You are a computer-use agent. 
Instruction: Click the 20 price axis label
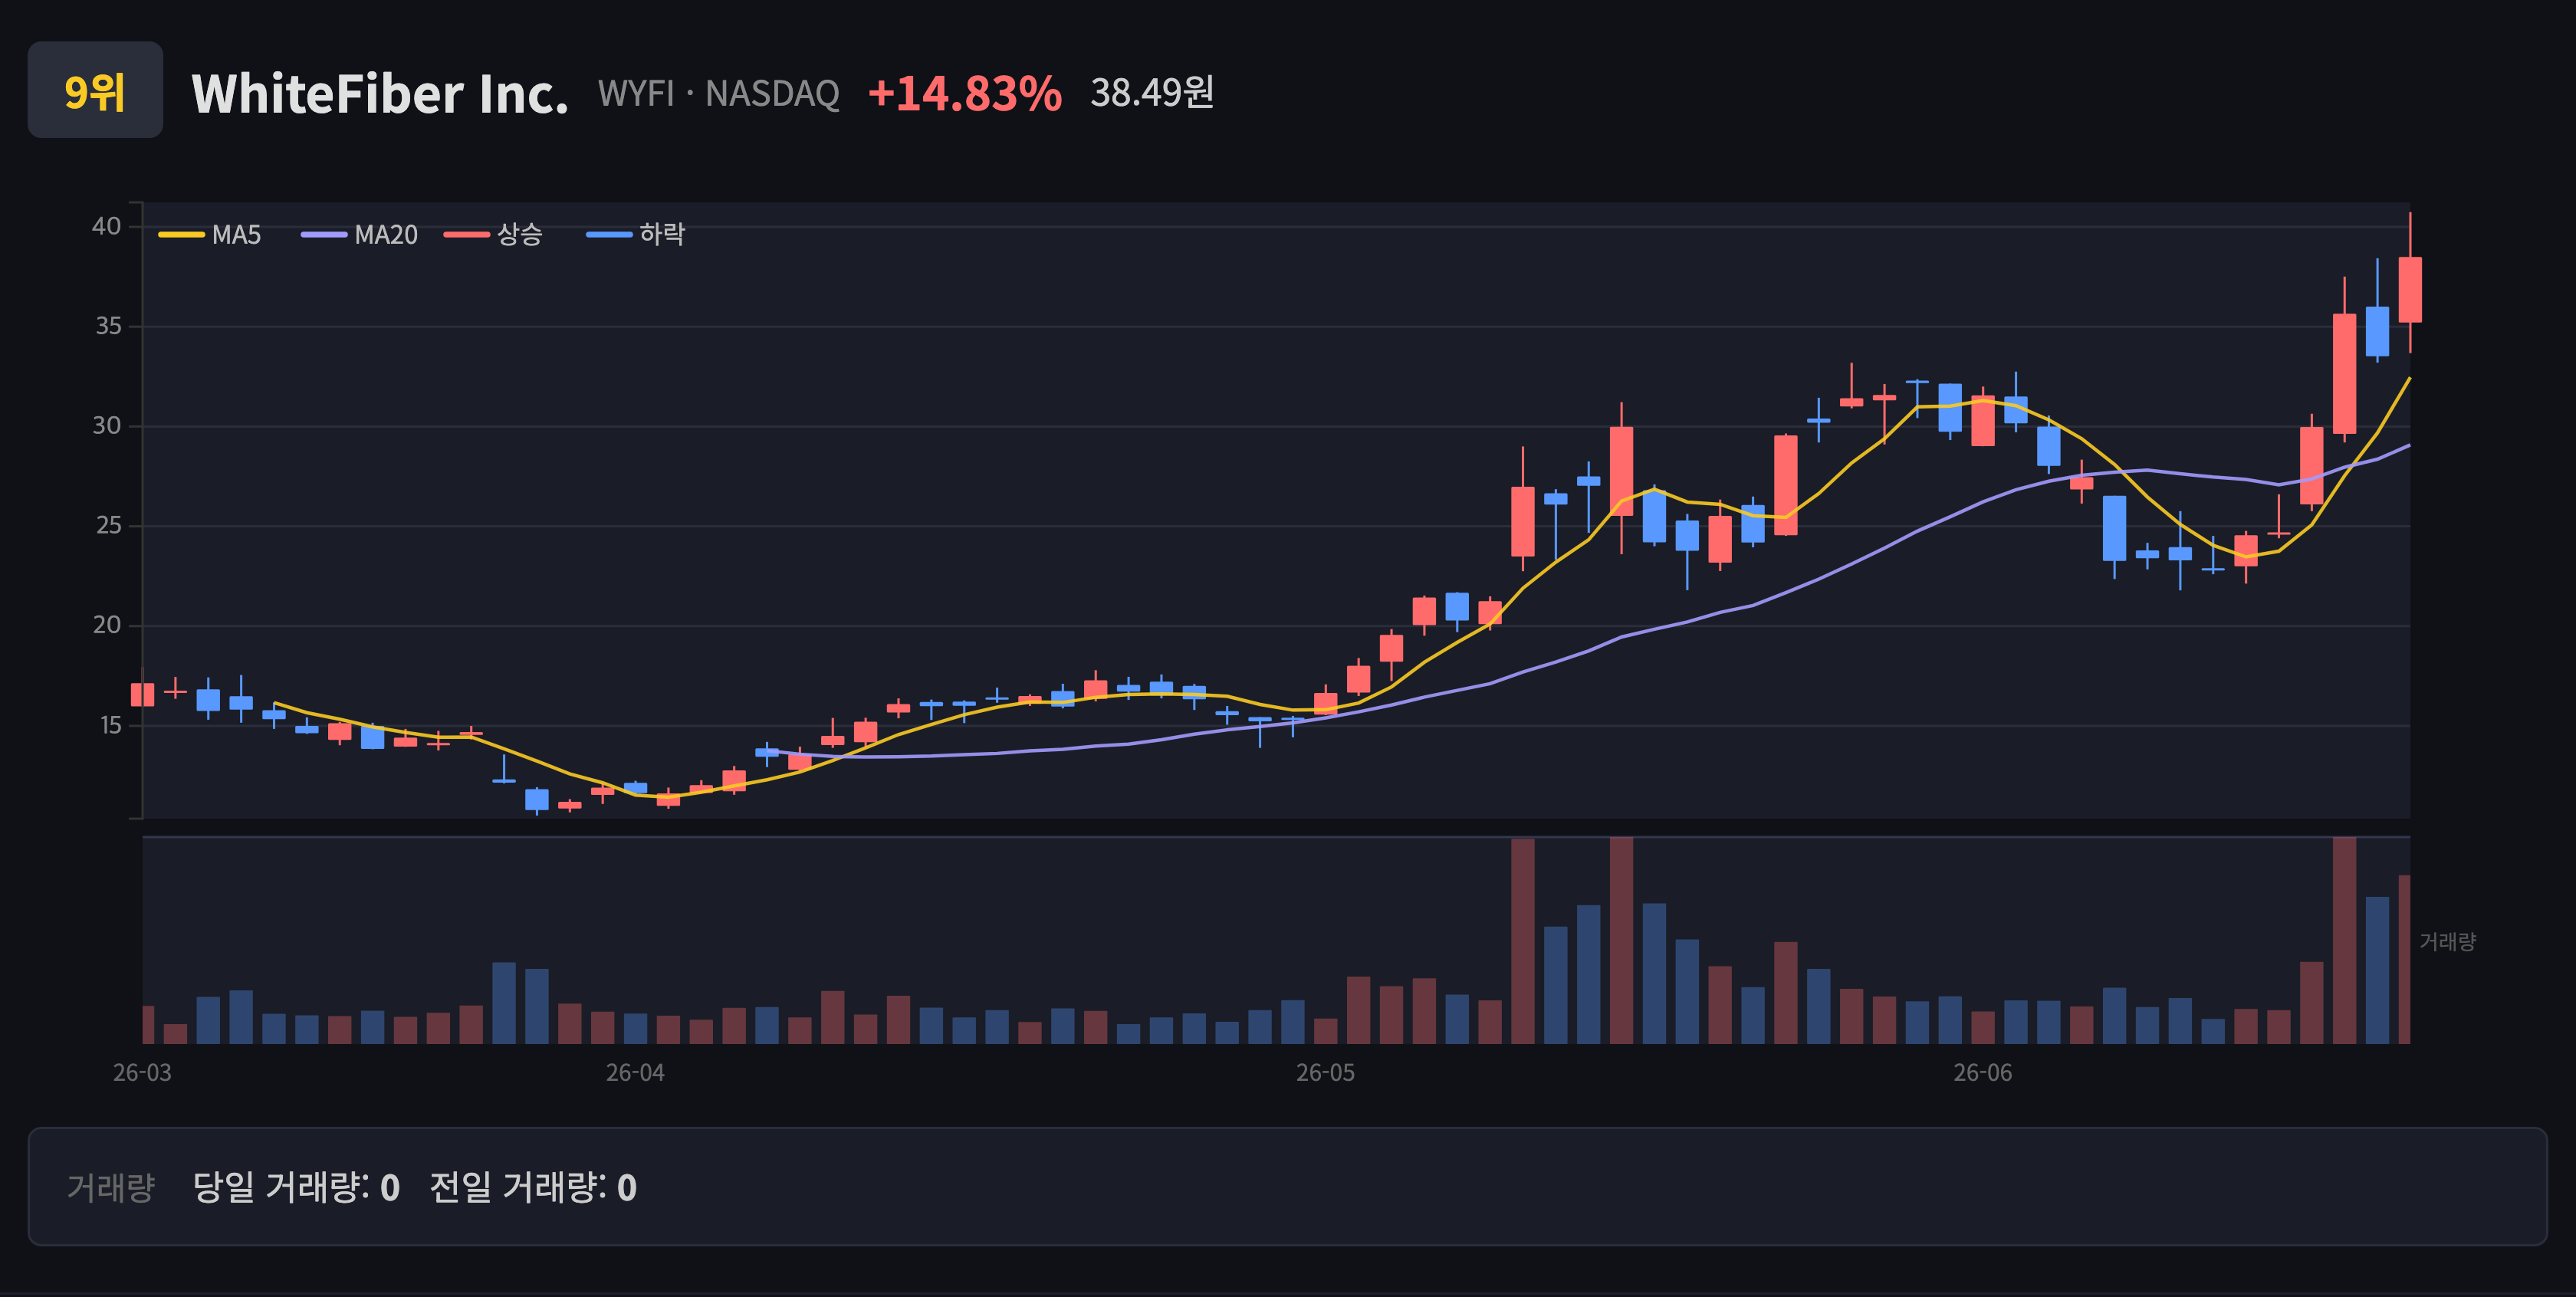107,625
